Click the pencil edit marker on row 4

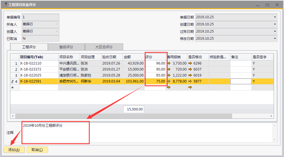[x=12, y=81]
